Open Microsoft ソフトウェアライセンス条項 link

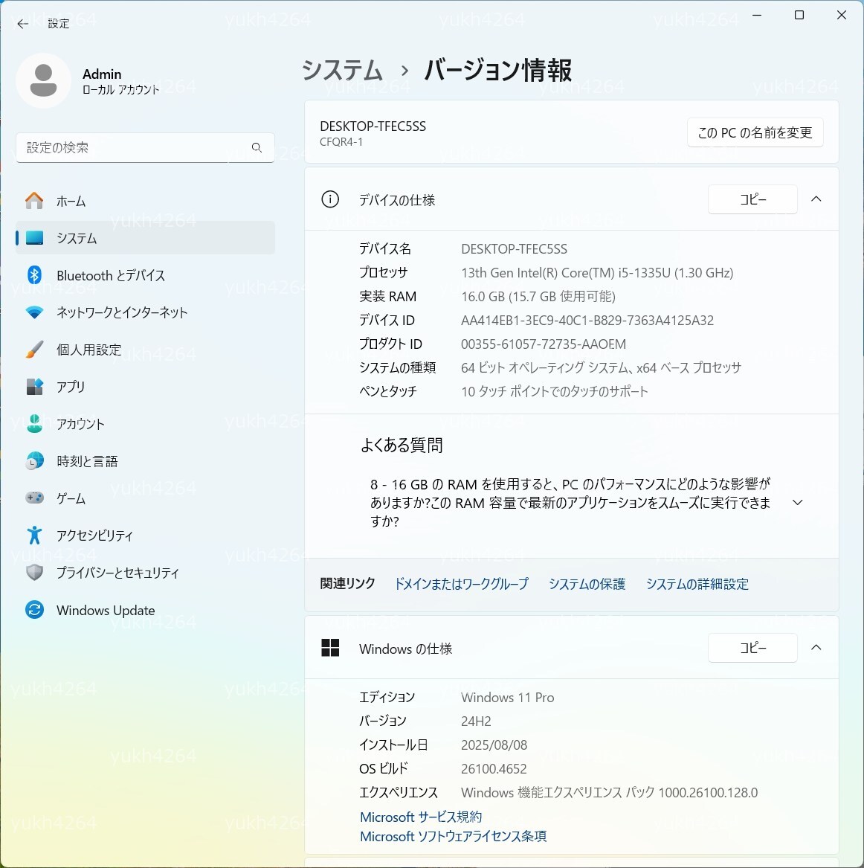pos(453,837)
